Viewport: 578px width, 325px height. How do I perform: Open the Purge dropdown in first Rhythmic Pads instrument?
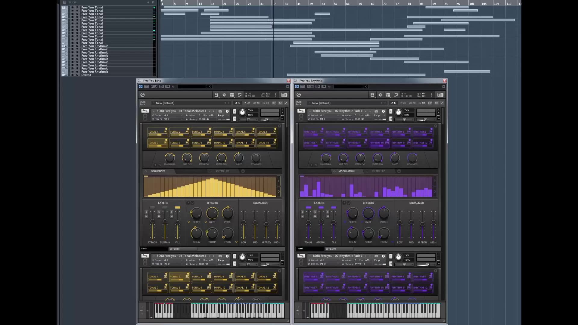[378, 115]
